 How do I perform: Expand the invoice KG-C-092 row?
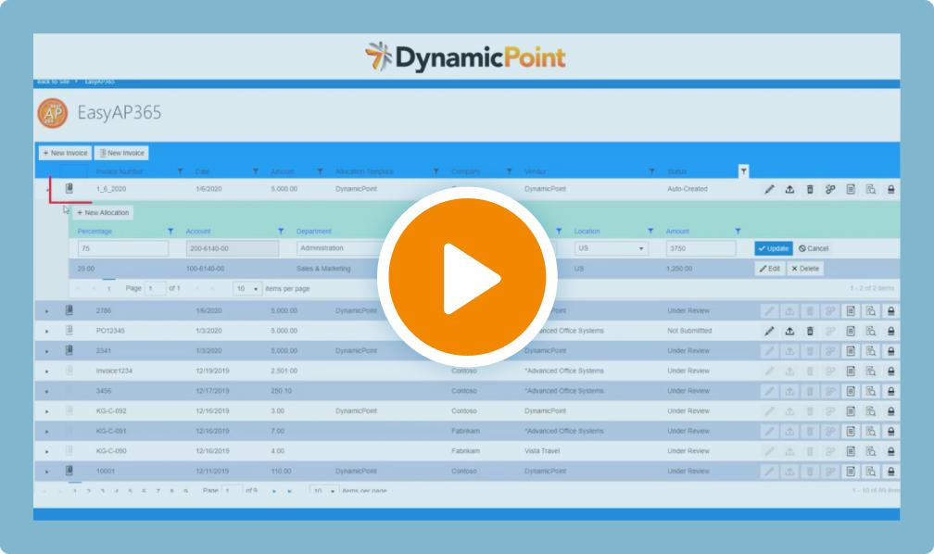point(47,411)
